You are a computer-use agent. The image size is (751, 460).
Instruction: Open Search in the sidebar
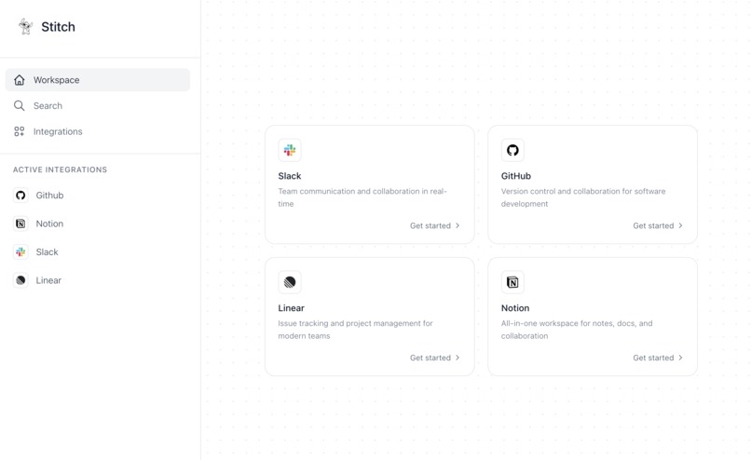point(98,106)
